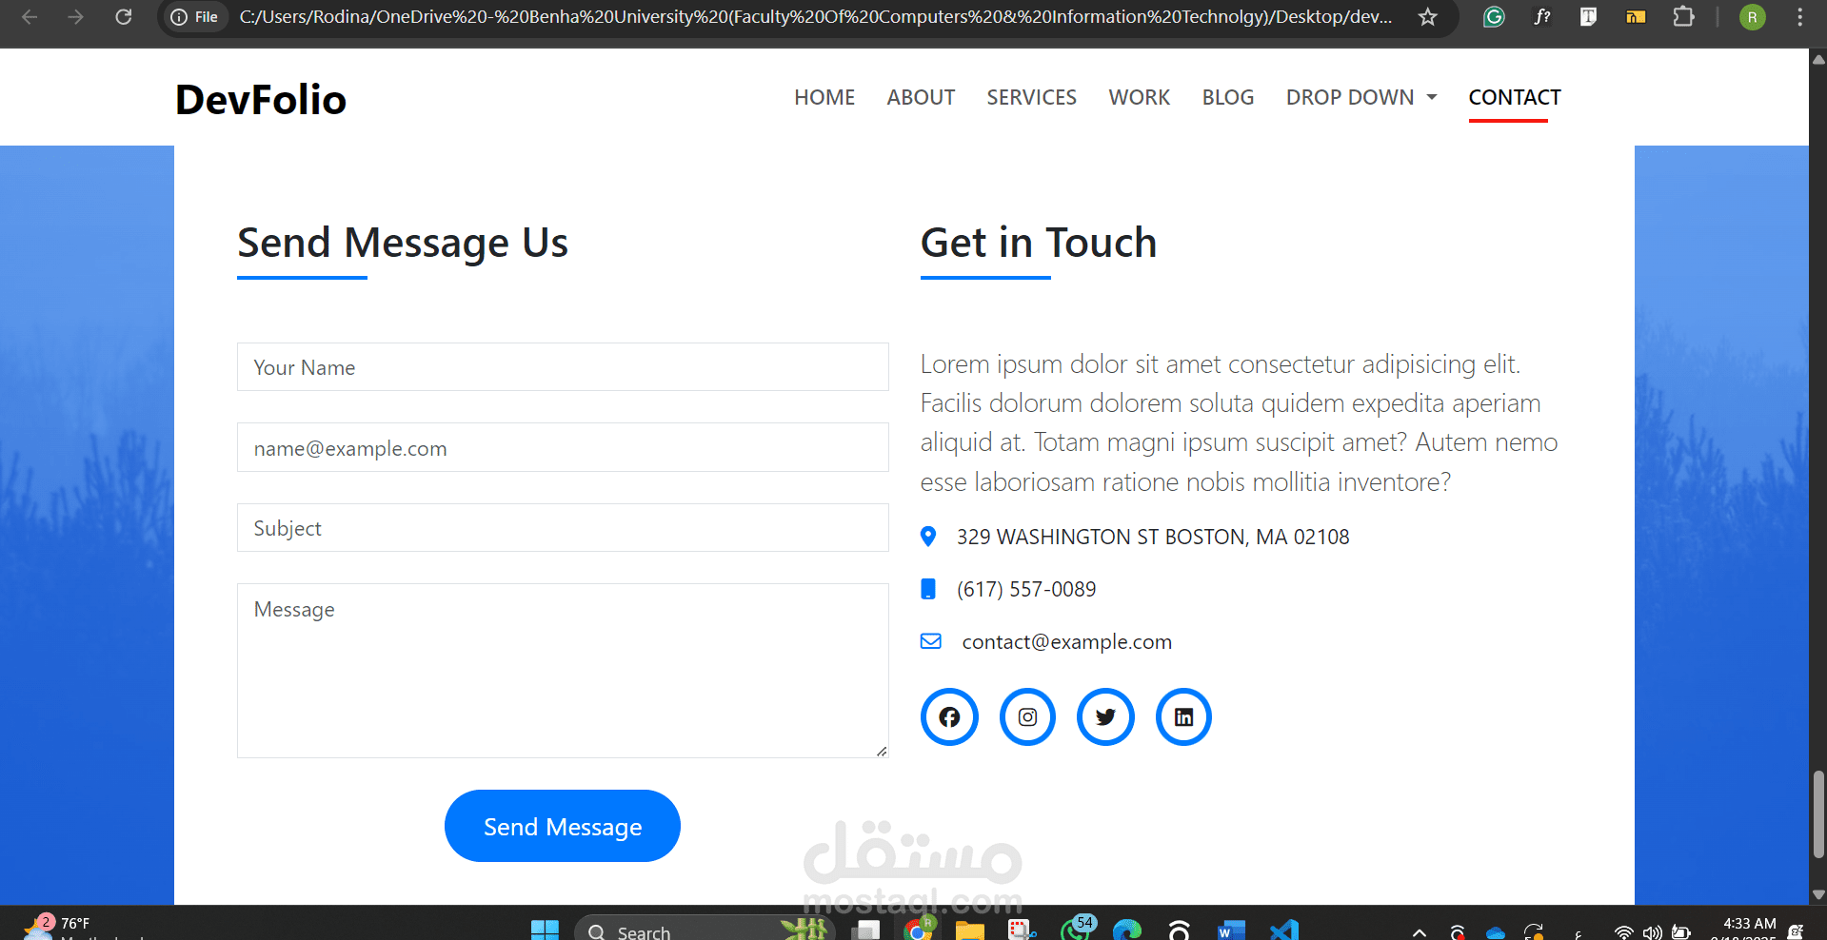
Task: View site information via the File chip
Action: tap(194, 17)
